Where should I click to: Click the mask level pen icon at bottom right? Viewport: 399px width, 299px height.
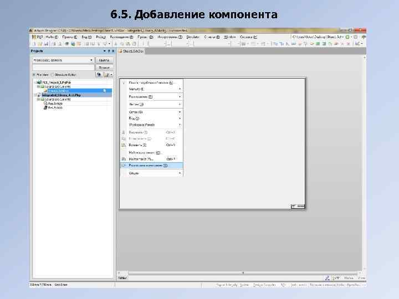(x=328, y=278)
